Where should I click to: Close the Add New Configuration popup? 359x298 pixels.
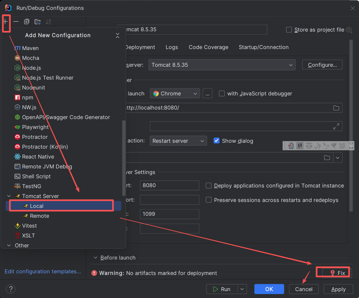[118, 36]
